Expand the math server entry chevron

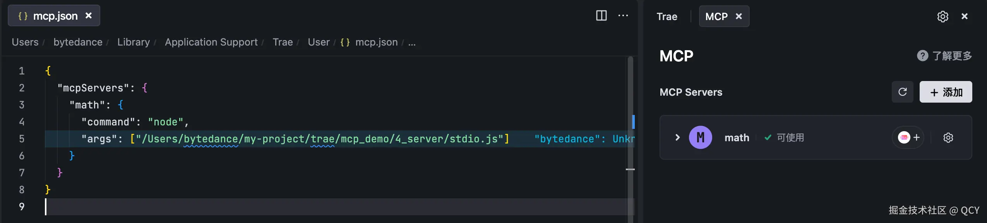[x=677, y=138]
